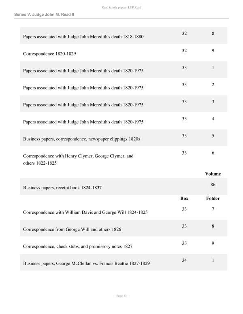This screenshot has height=314, width=243.
Task: Click the 'Correspondence 1820-1829' entry
Action: pyautogui.click(x=50, y=53)
